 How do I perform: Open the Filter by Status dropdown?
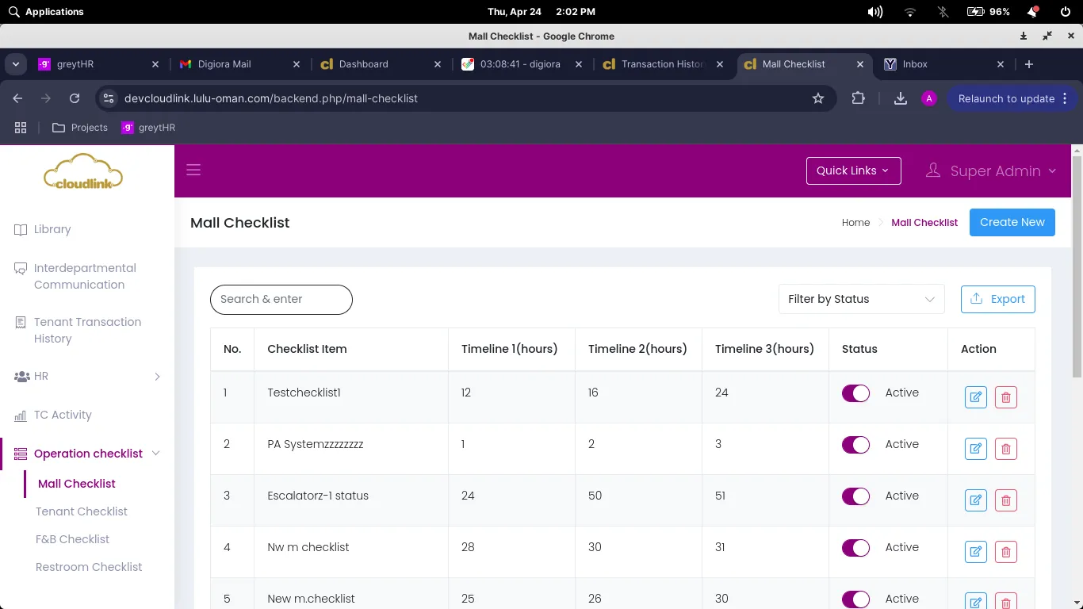(861, 299)
